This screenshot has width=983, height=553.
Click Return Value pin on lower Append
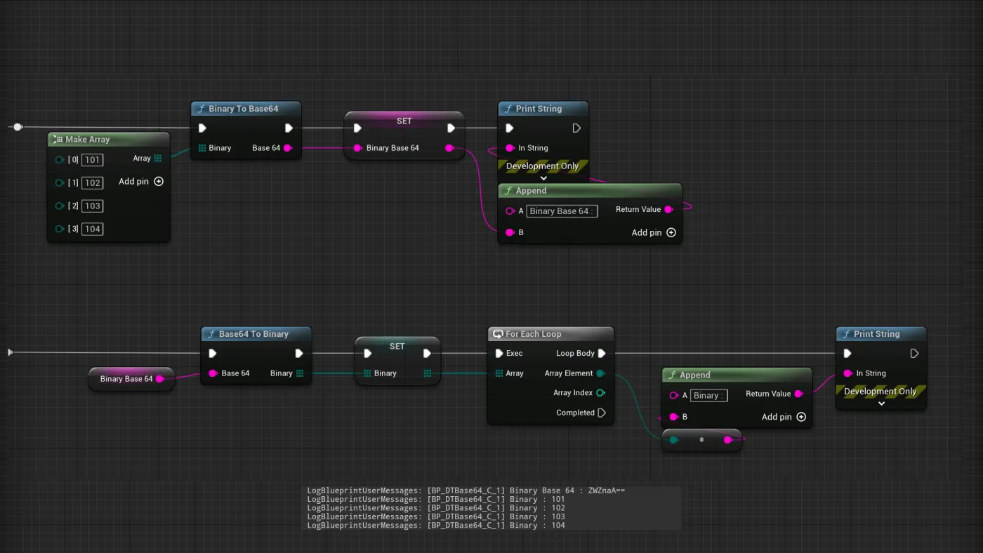point(798,394)
